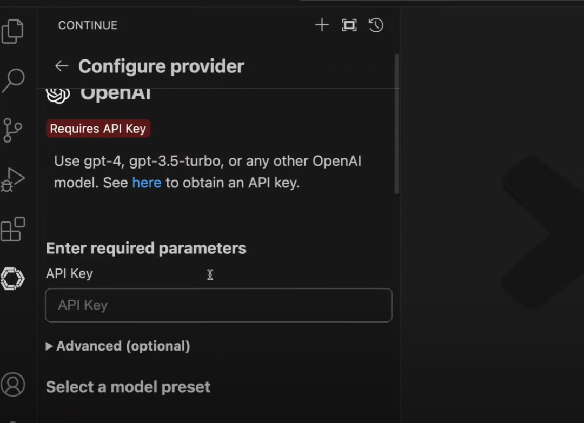The image size is (584, 423).
Task: Select the Continue extension icon in the sidebar
Action: 13,279
